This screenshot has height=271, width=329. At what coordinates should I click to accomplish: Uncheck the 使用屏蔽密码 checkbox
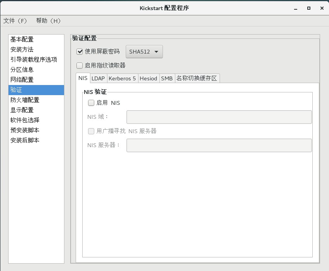(x=80, y=52)
